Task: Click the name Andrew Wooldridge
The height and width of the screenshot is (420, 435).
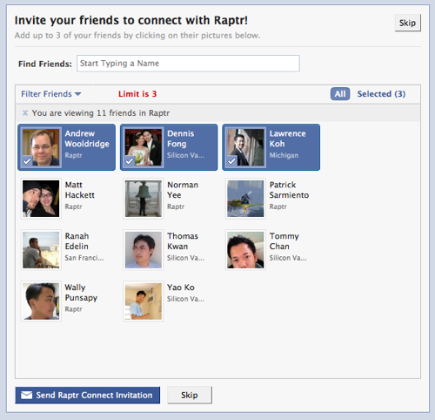Action: pyautogui.click(x=87, y=139)
